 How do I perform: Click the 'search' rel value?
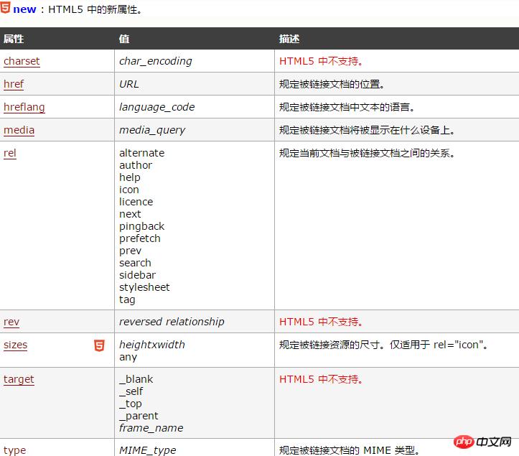135,263
